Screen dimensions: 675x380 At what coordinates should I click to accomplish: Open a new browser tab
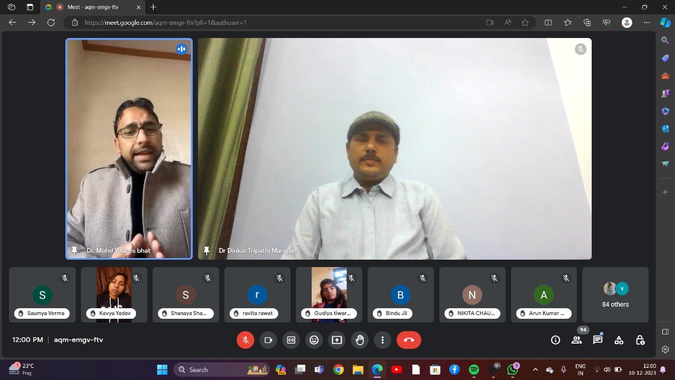153,7
